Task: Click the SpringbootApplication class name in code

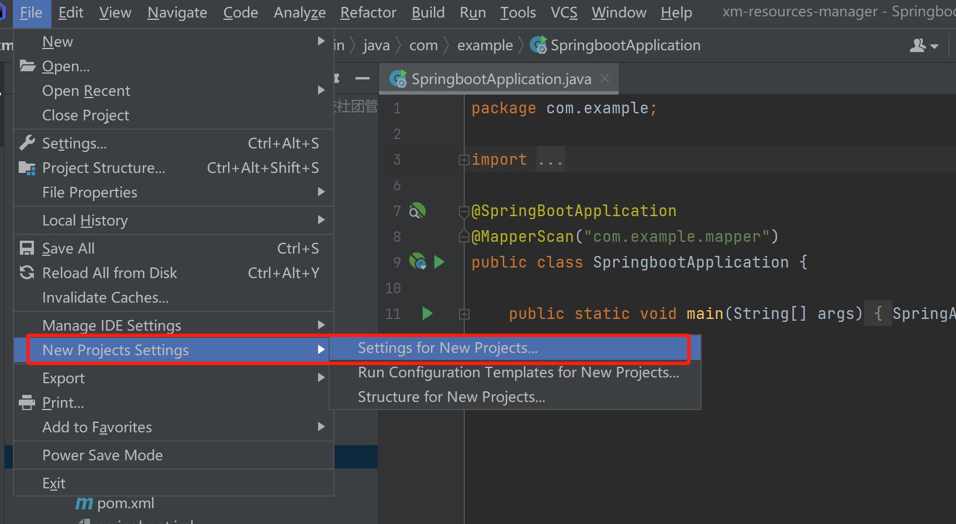Action: (691, 262)
